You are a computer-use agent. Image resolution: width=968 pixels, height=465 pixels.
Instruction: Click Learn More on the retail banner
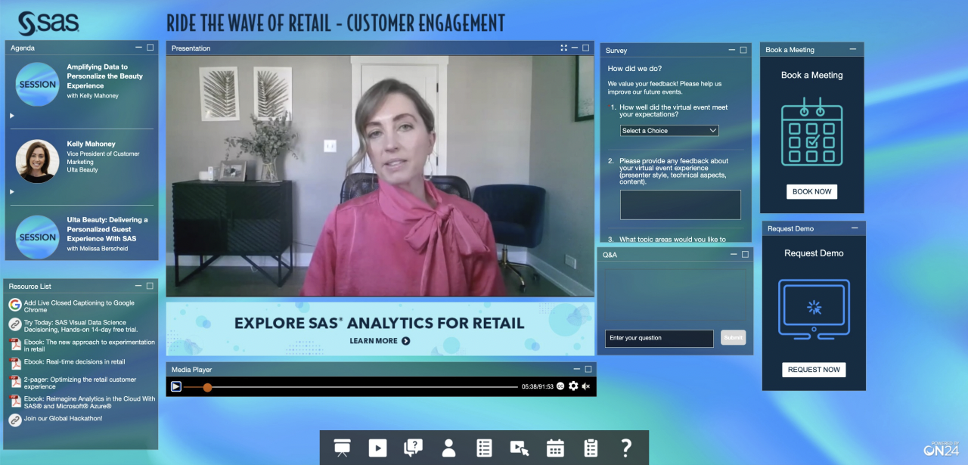coord(380,341)
